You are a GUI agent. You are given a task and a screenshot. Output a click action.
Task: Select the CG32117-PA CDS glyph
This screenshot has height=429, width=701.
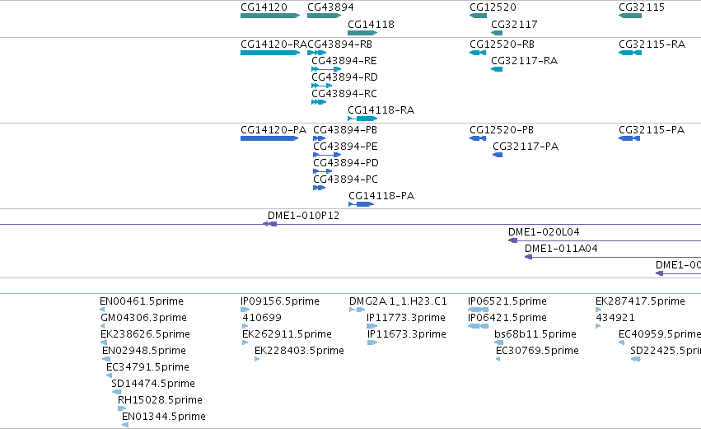click(x=498, y=155)
